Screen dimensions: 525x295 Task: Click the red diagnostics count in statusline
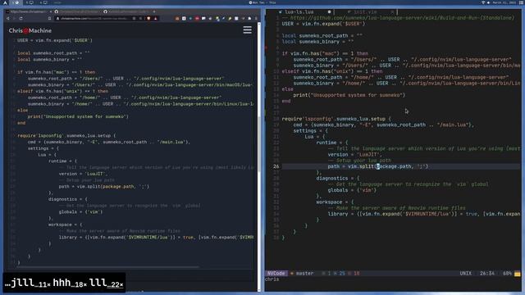tap(354, 273)
